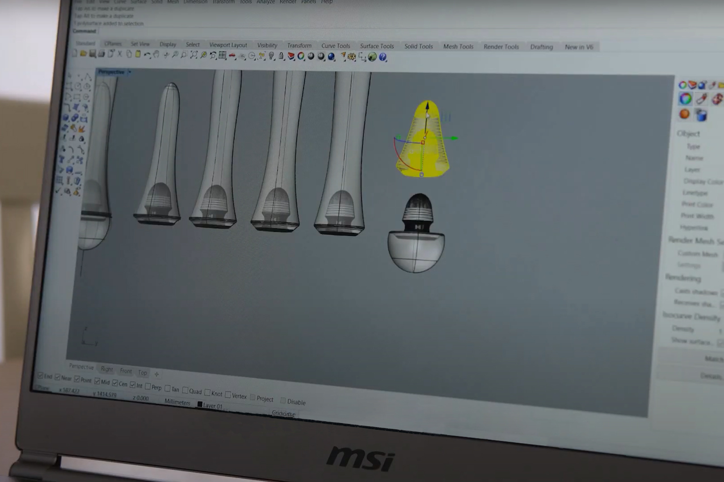Click the gear Options icon
The image size is (724, 482).
coord(351,57)
